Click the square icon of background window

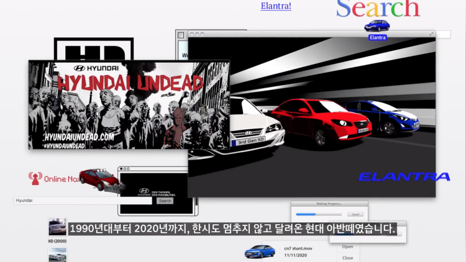[181, 35]
